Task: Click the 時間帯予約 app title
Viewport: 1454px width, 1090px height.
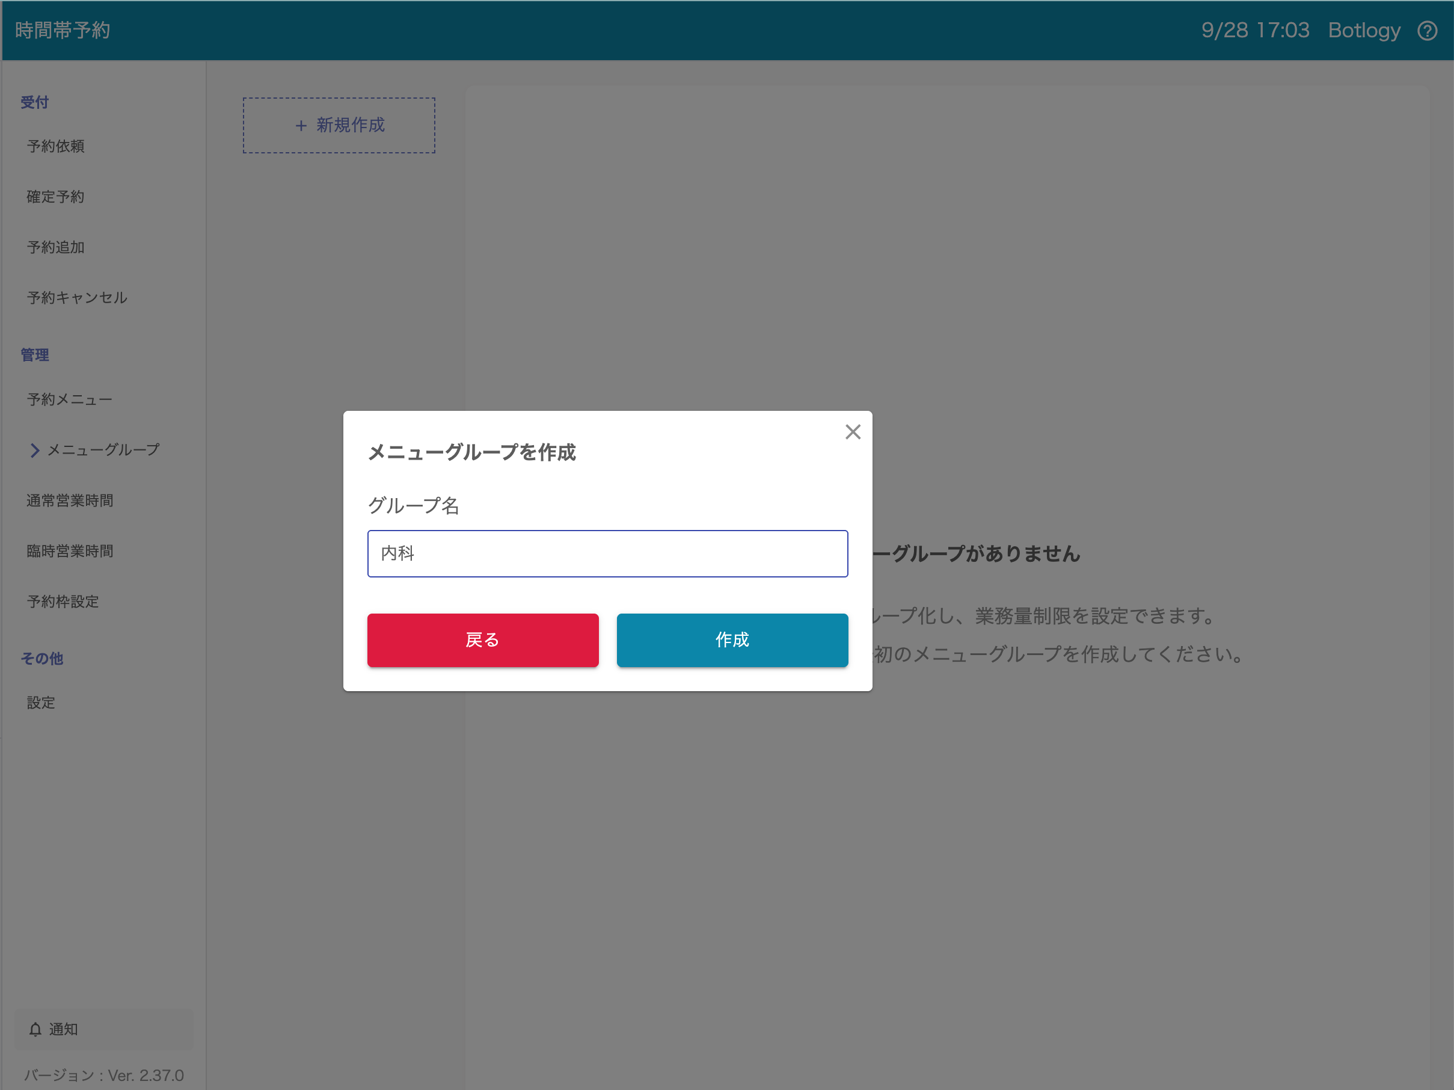Action: pyautogui.click(x=63, y=30)
